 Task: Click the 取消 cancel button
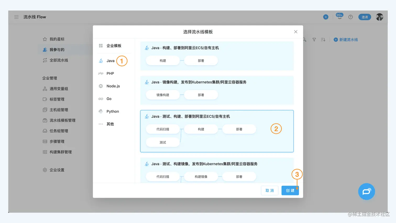pos(269,191)
